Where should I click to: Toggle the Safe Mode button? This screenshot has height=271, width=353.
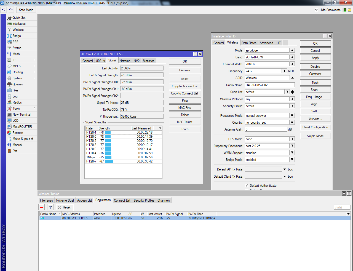click(26, 10)
